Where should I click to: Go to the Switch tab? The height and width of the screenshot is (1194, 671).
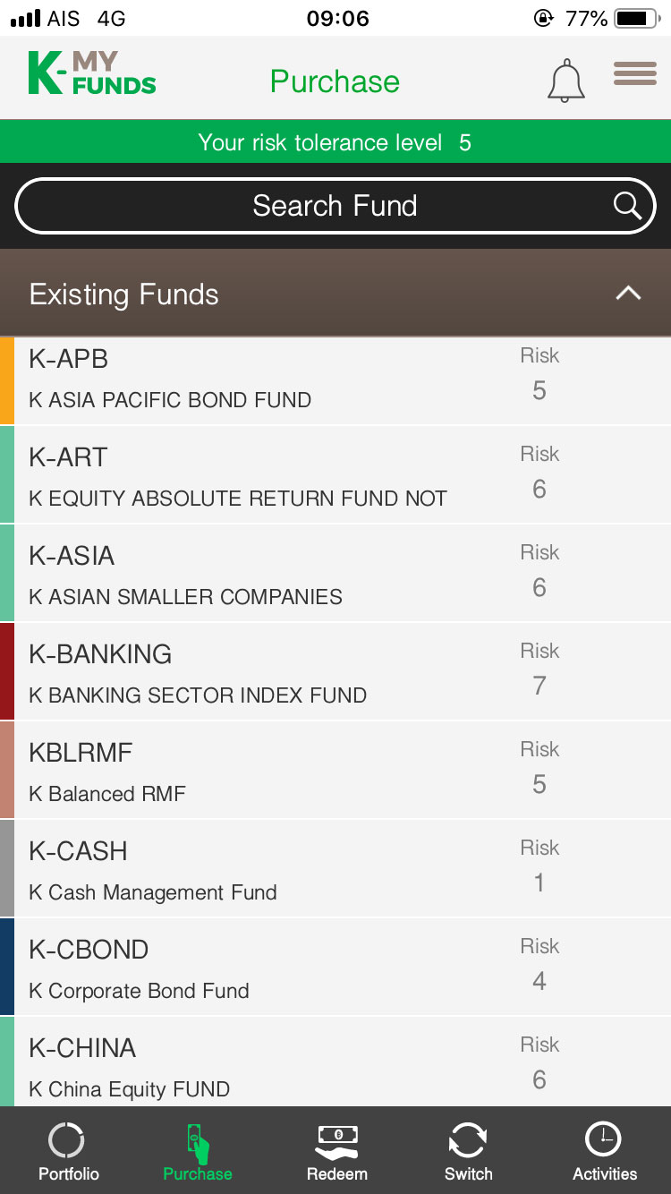(468, 1152)
